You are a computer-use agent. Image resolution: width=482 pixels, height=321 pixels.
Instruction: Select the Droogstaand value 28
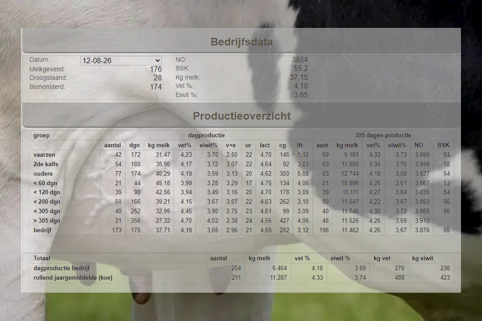[x=158, y=78]
